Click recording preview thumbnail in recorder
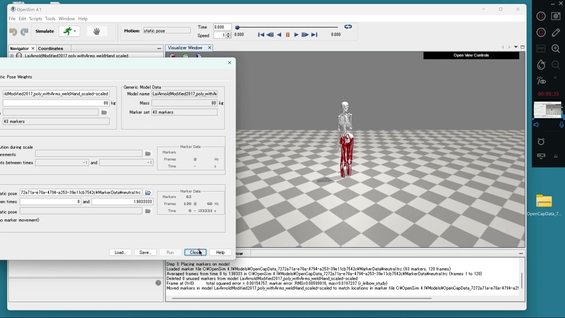This screenshot has width=565, height=318. [x=547, y=110]
